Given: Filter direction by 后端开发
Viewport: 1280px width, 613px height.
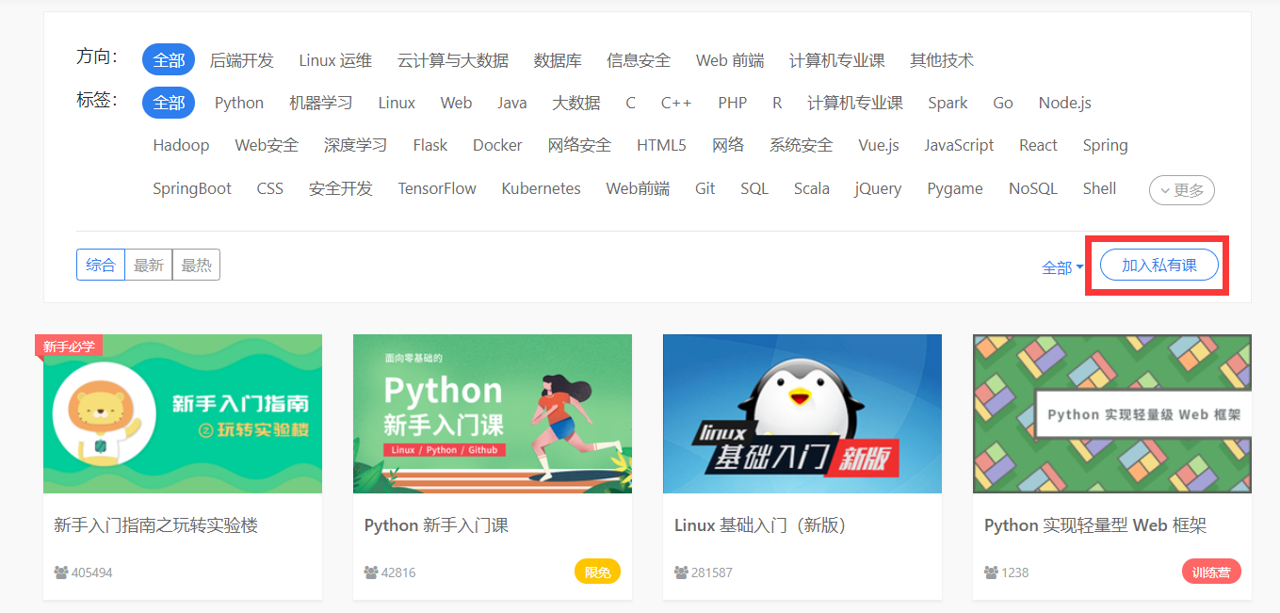Looking at the screenshot, I should [241, 60].
